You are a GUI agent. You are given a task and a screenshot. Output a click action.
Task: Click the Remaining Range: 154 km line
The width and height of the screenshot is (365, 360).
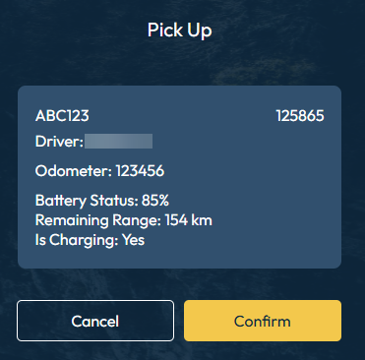click(x=124, y=220)
